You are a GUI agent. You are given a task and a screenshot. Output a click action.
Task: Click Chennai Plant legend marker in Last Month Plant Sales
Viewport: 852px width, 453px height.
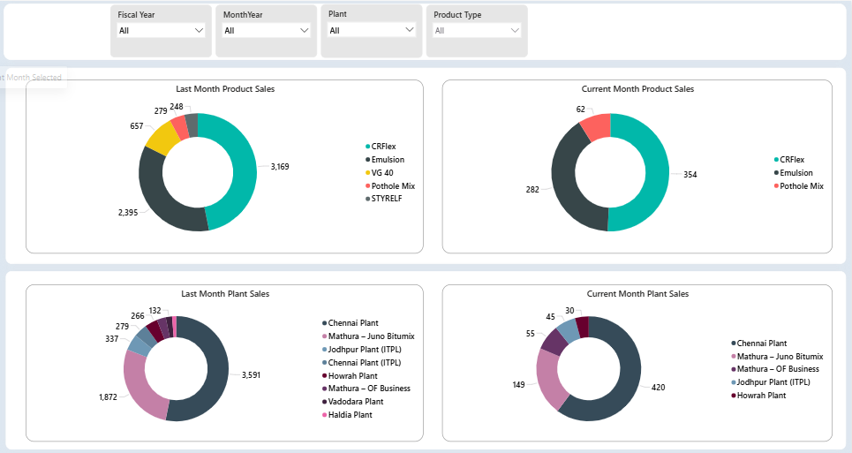coord(324,323)
